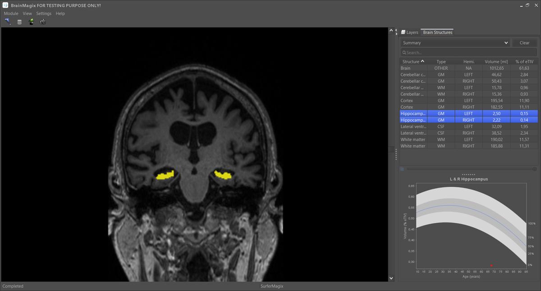Select the Cerebellar GM LEFT row, volume 46,62
Viewport: 541px width, 291px height.
pos(469,74)
